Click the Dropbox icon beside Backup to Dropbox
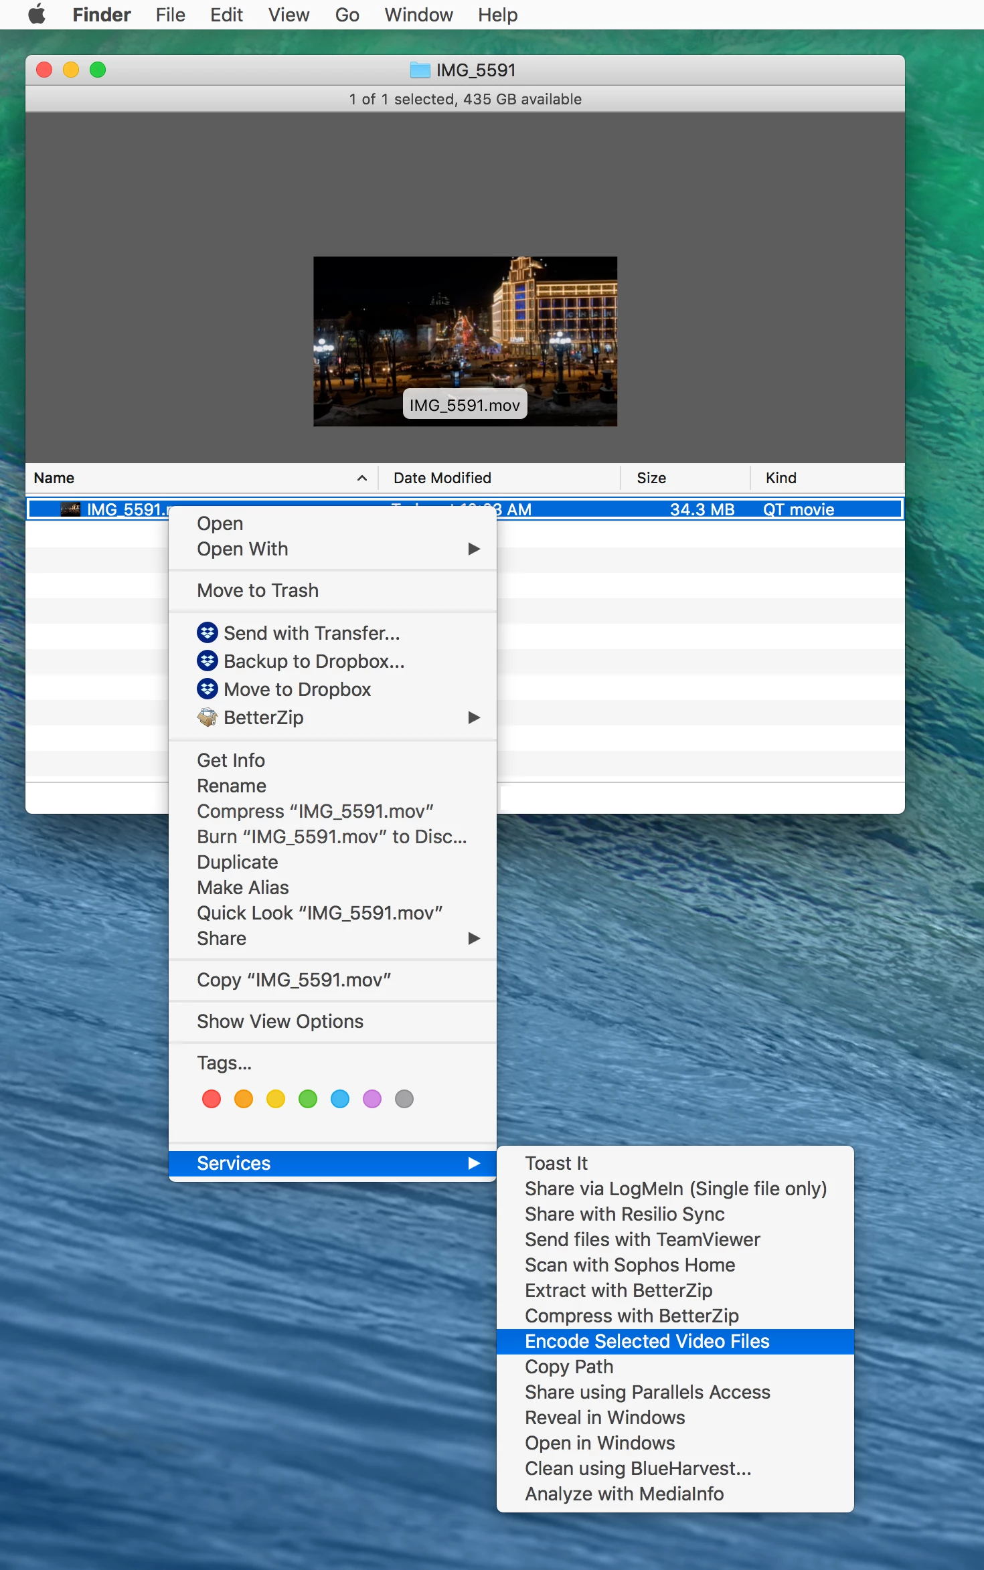The height and width of the screenshot is (1570, 984). 208,661
